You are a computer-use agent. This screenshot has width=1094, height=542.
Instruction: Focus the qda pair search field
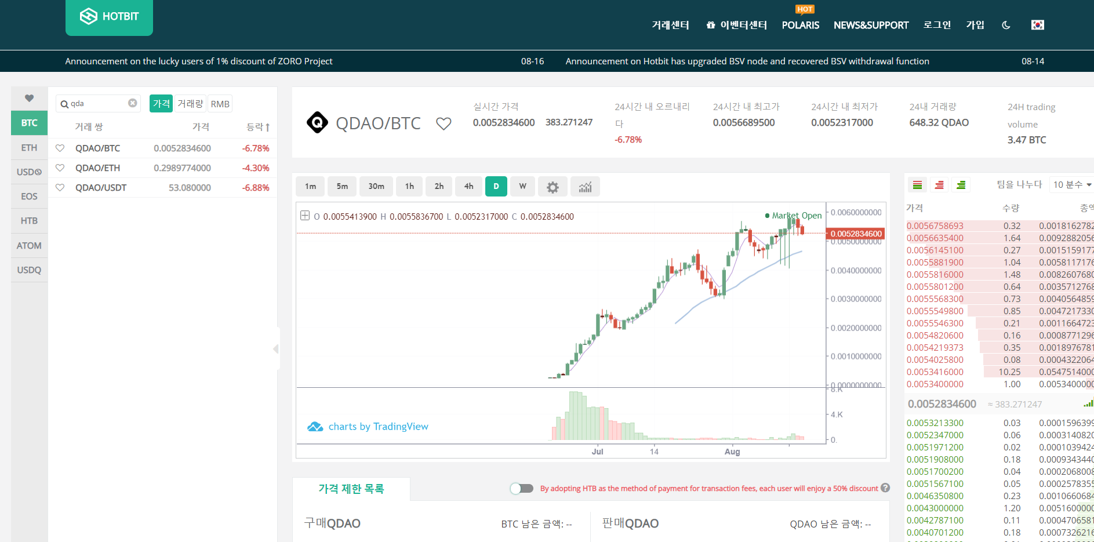click(99, 103)
